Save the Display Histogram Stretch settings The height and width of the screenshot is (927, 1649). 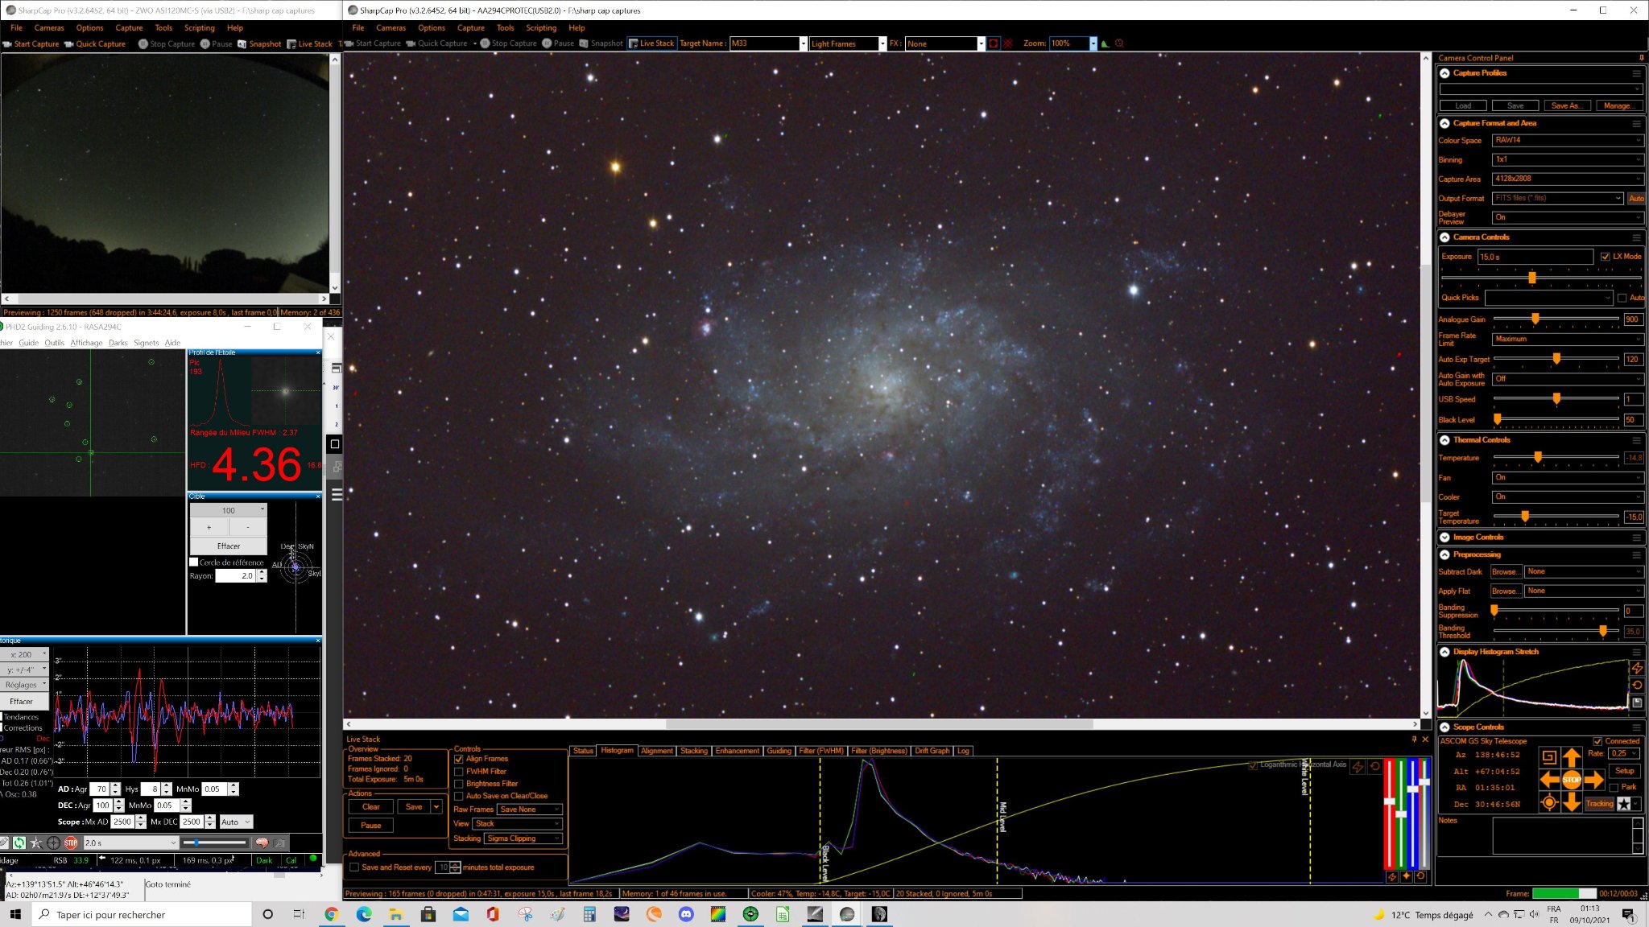click(1637, 702)
